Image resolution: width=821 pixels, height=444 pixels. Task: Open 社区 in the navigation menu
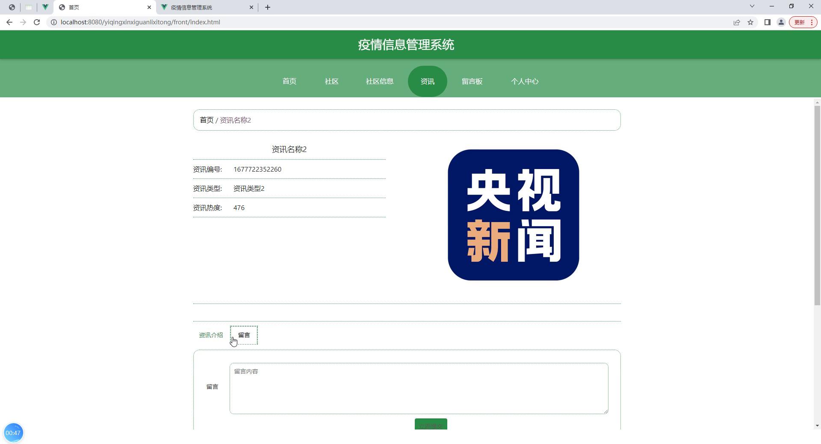[332, 81]
